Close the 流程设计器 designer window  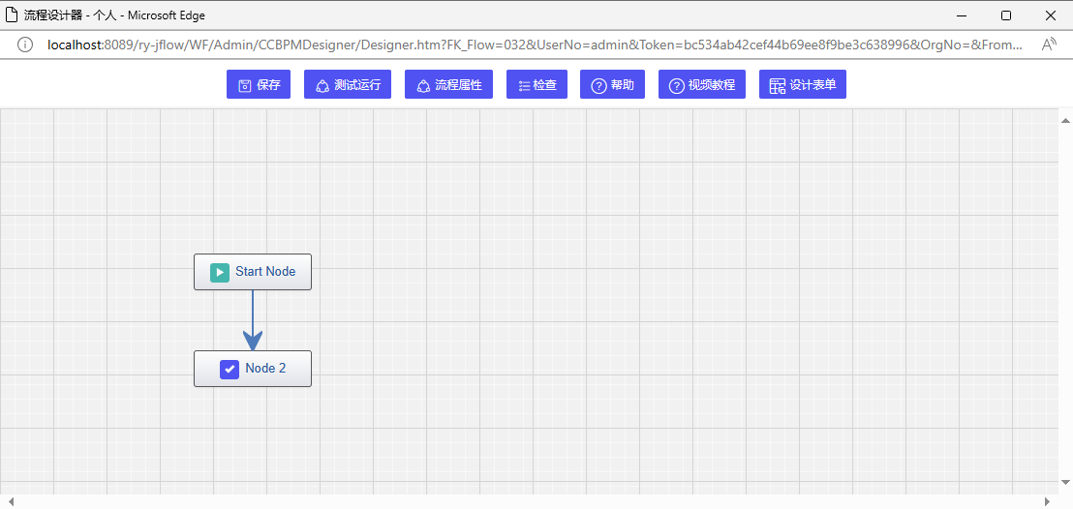1051,15
